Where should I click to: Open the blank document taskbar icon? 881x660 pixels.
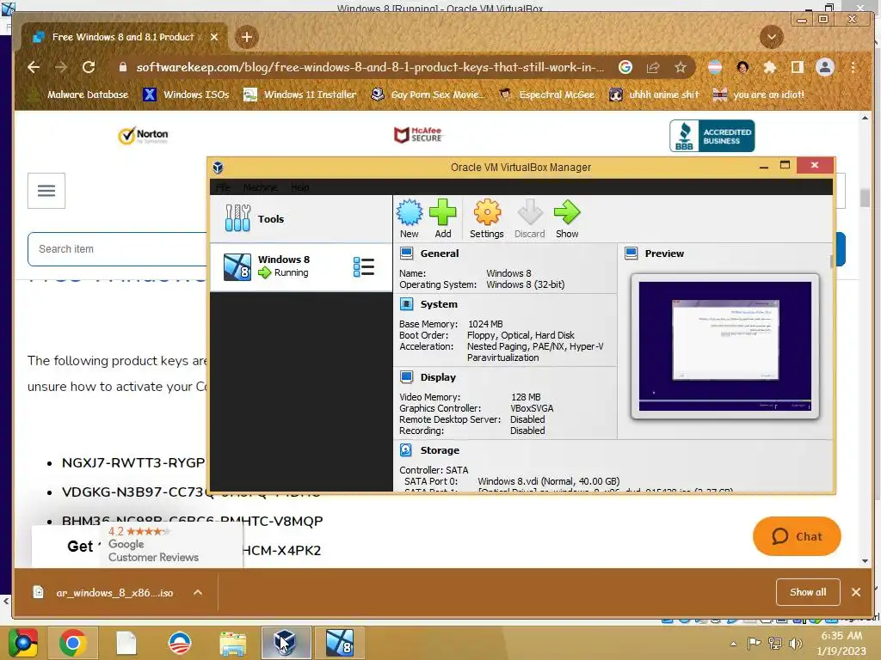click(126, 643)
